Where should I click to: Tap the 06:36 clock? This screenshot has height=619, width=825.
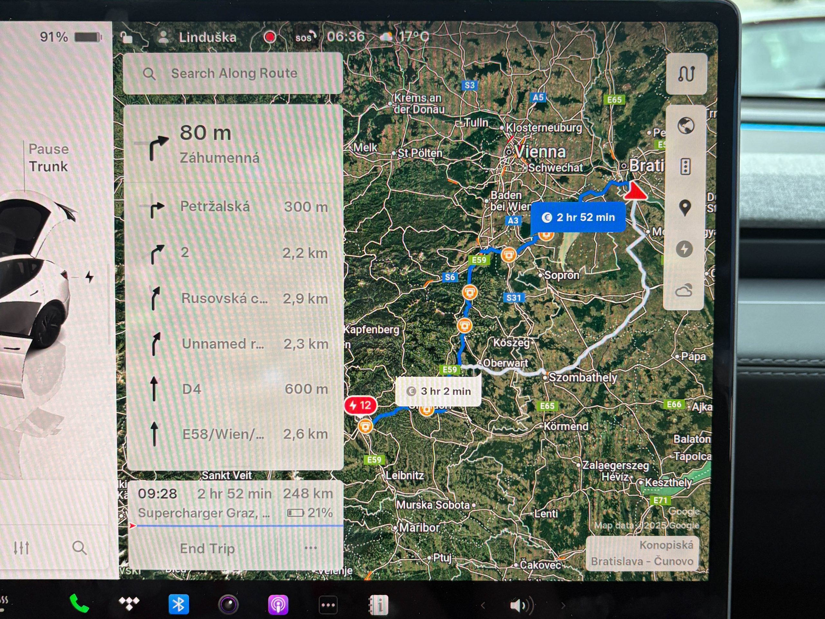(x=346, y=36)
